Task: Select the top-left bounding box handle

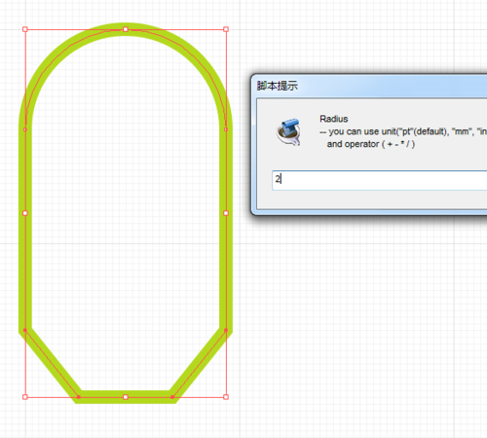Action: coord(25,29)
